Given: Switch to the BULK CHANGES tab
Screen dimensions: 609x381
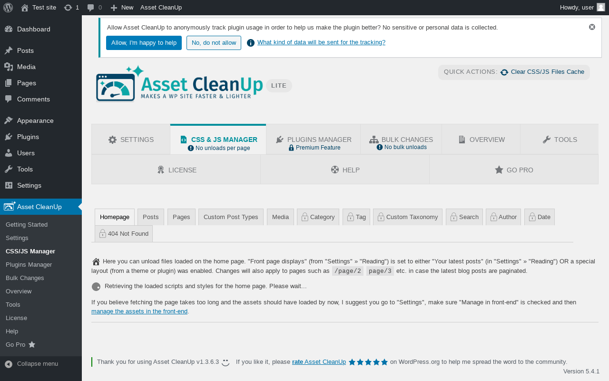Looking at the screenshot, I should 401,140.
